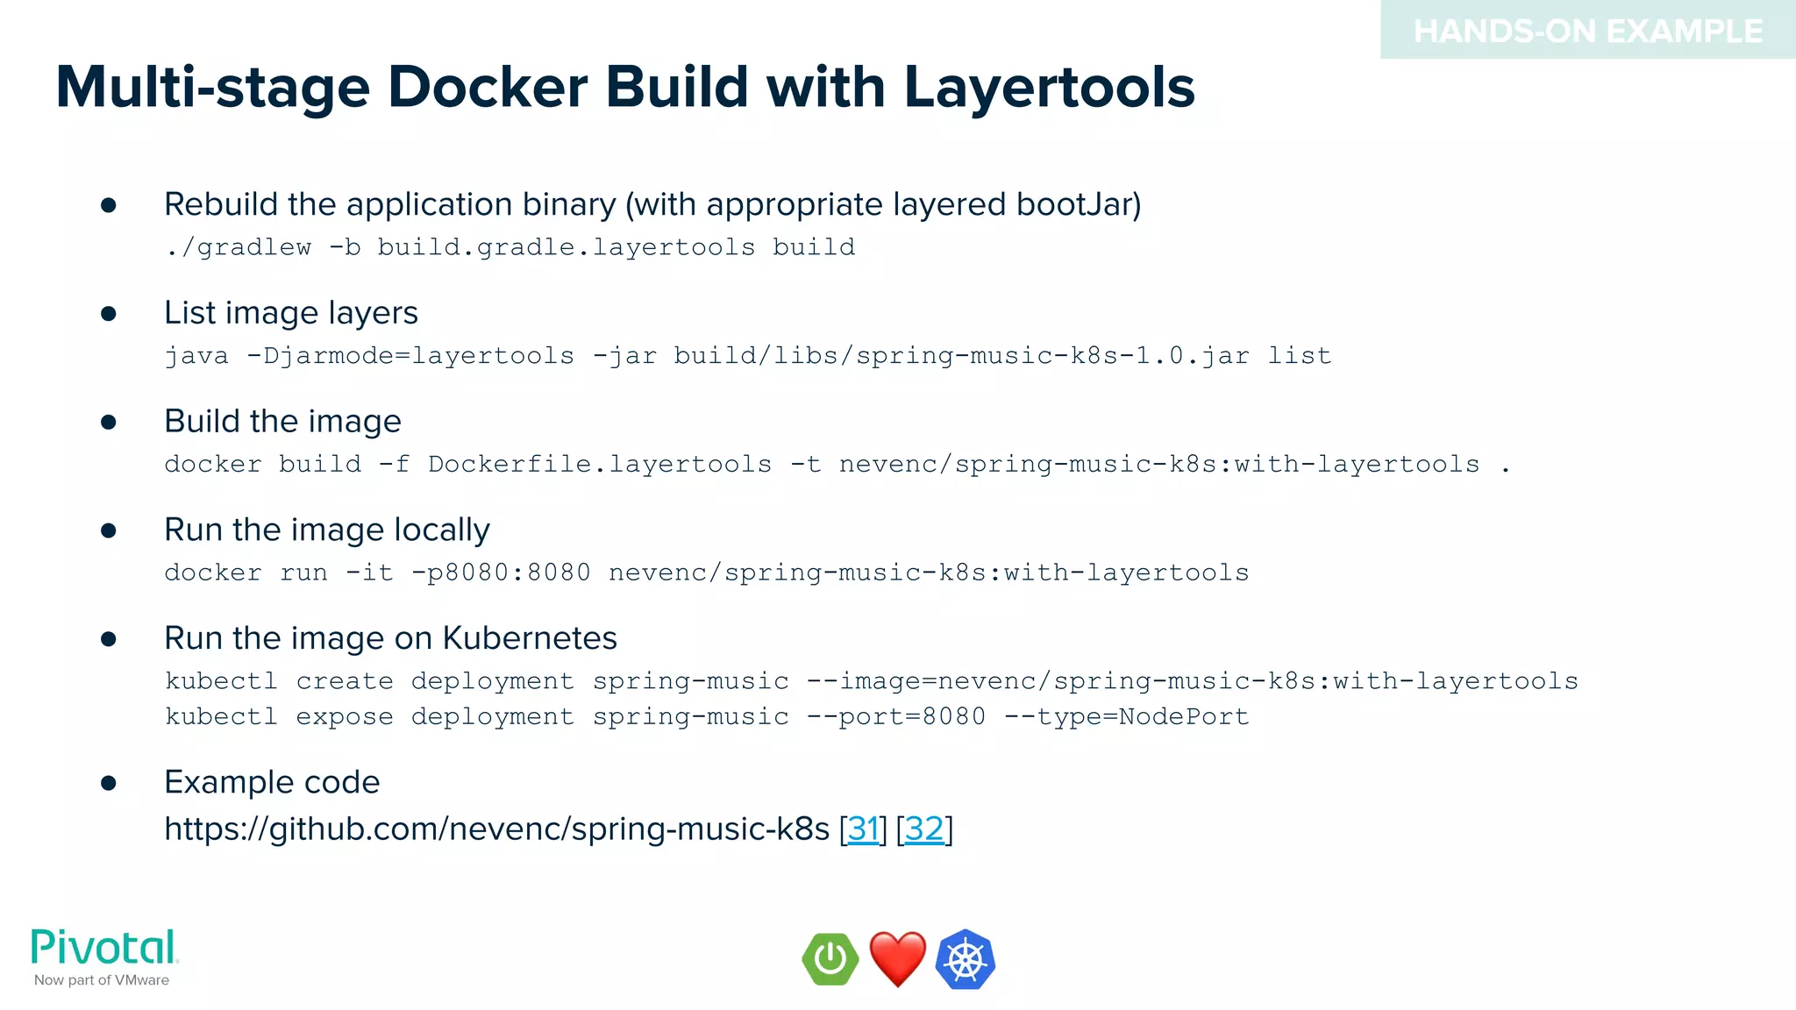
Task: Click the docker build -f Dockerfile.layertools command
Action: click(x=837, y=464)
